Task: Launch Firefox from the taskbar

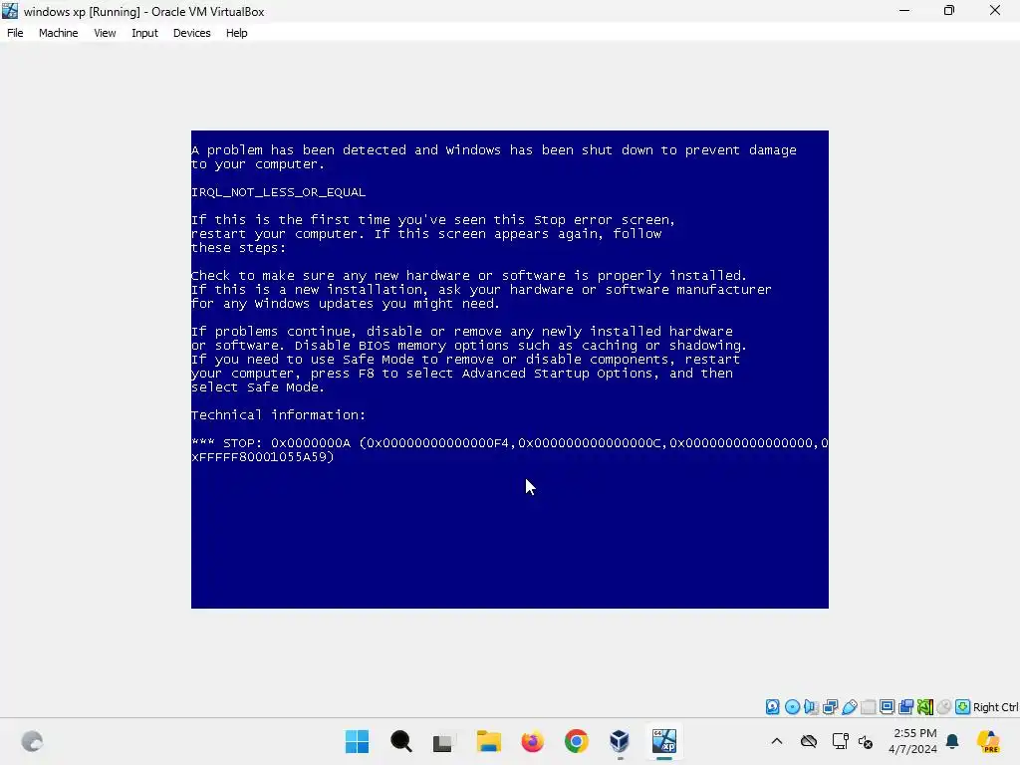Action: pos(532,741)
